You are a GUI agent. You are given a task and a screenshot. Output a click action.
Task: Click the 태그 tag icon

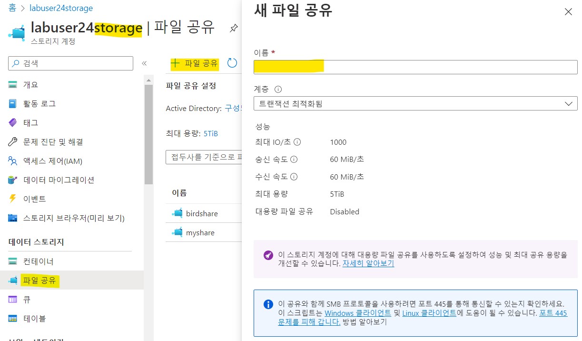(x=13, y=123)
